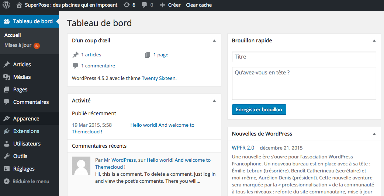Click the décembre 21, 2015 date

coord(281,148)
